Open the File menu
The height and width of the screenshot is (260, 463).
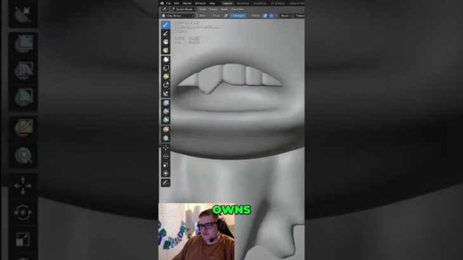[168, 3]
